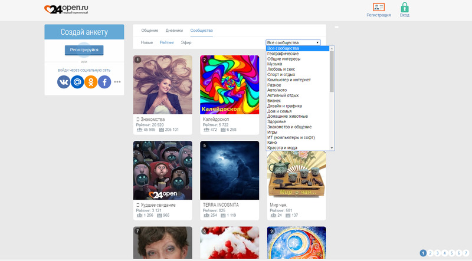Open Худшее свидание cinema thumbnail
The image size is (472, 261).
pyautogui.click(x=163, y=170)
